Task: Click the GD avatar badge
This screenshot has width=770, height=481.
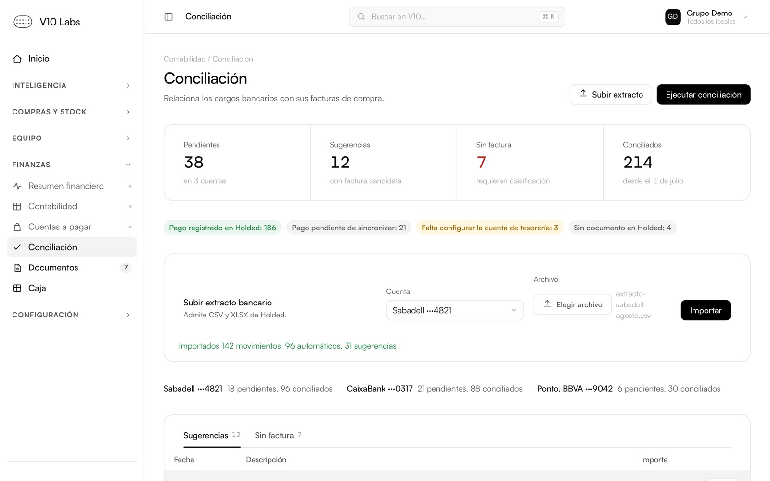Action: coord(673,17)
